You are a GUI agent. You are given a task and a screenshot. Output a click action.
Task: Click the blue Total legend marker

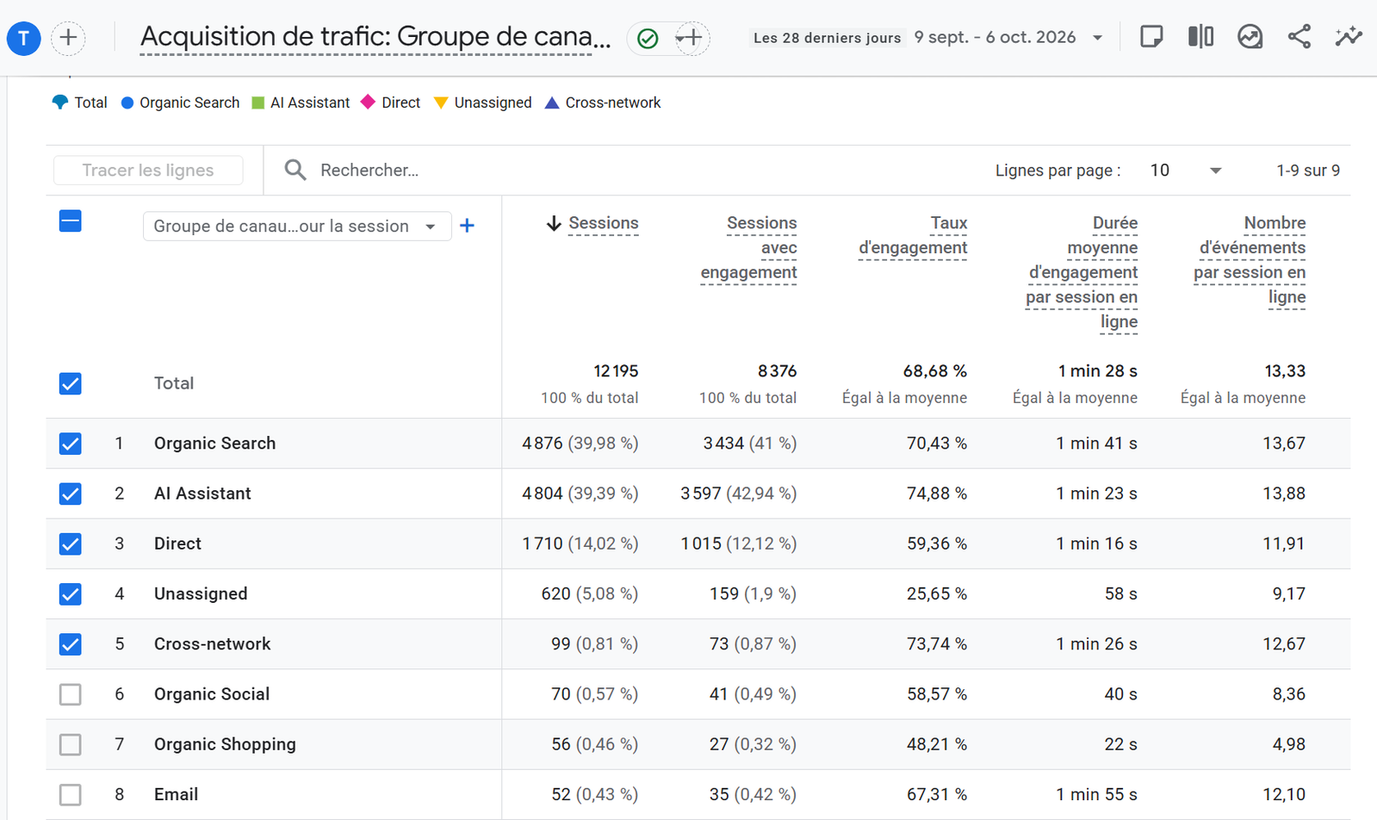pyautogui.click(x=59, y=102)
